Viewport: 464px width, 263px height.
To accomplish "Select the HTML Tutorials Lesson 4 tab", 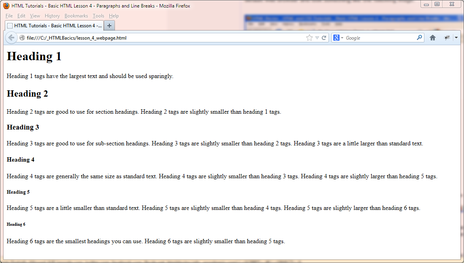I will point(55,25).
